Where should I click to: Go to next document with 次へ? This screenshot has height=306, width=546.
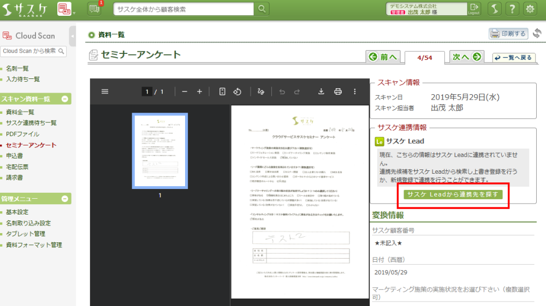pyautogui.click(x=467, y=57)
